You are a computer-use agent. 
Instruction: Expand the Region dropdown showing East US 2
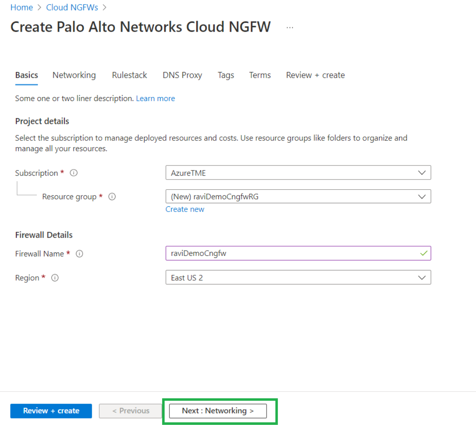pyautogui.click(x=298, y=277)
